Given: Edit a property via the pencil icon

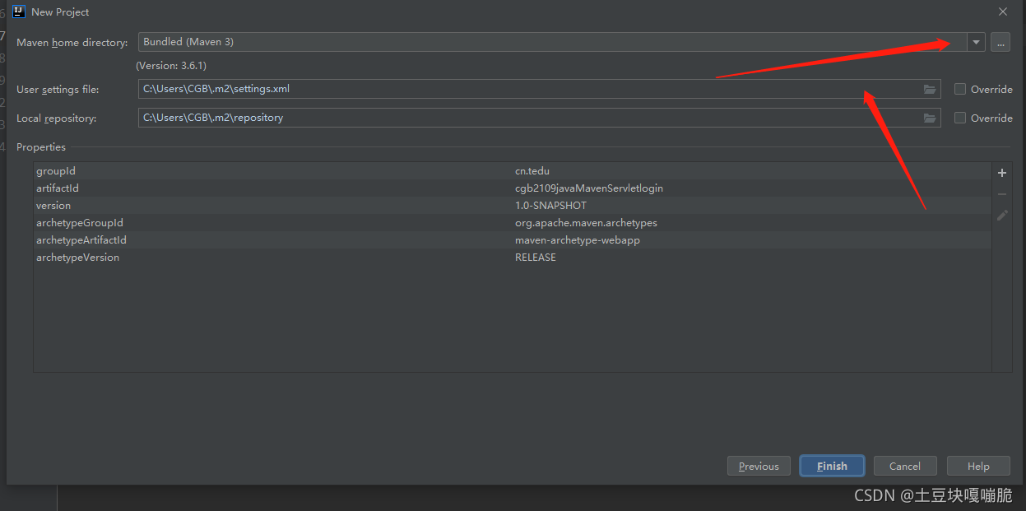Looking at the screenshot, I should click(x=1001, y=215).
